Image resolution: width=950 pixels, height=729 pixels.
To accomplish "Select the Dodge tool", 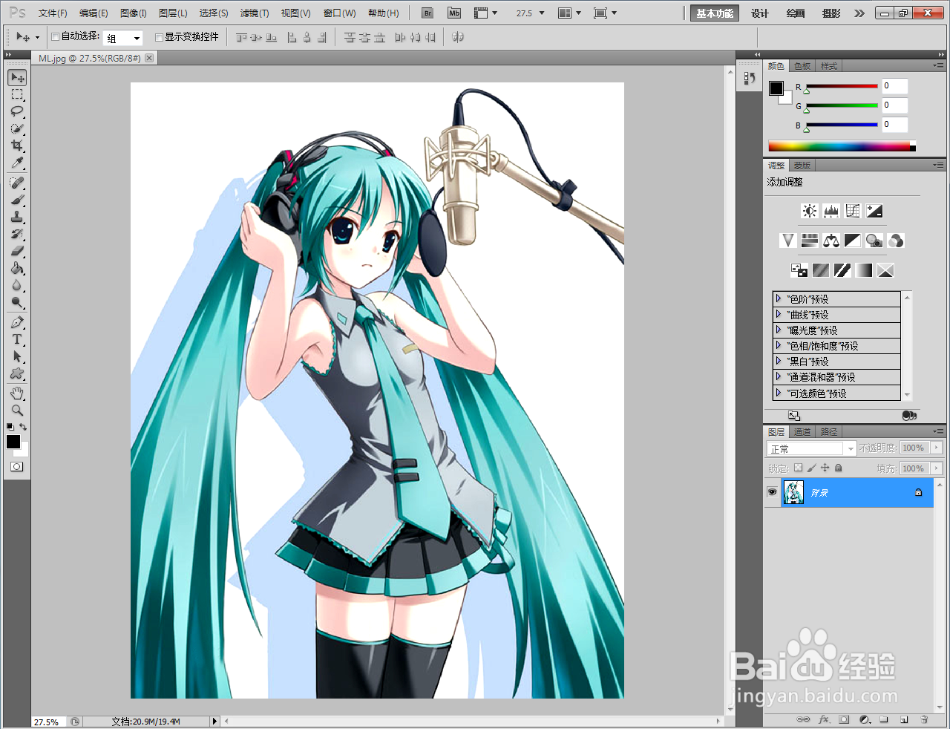I will [x=17, y=303].
